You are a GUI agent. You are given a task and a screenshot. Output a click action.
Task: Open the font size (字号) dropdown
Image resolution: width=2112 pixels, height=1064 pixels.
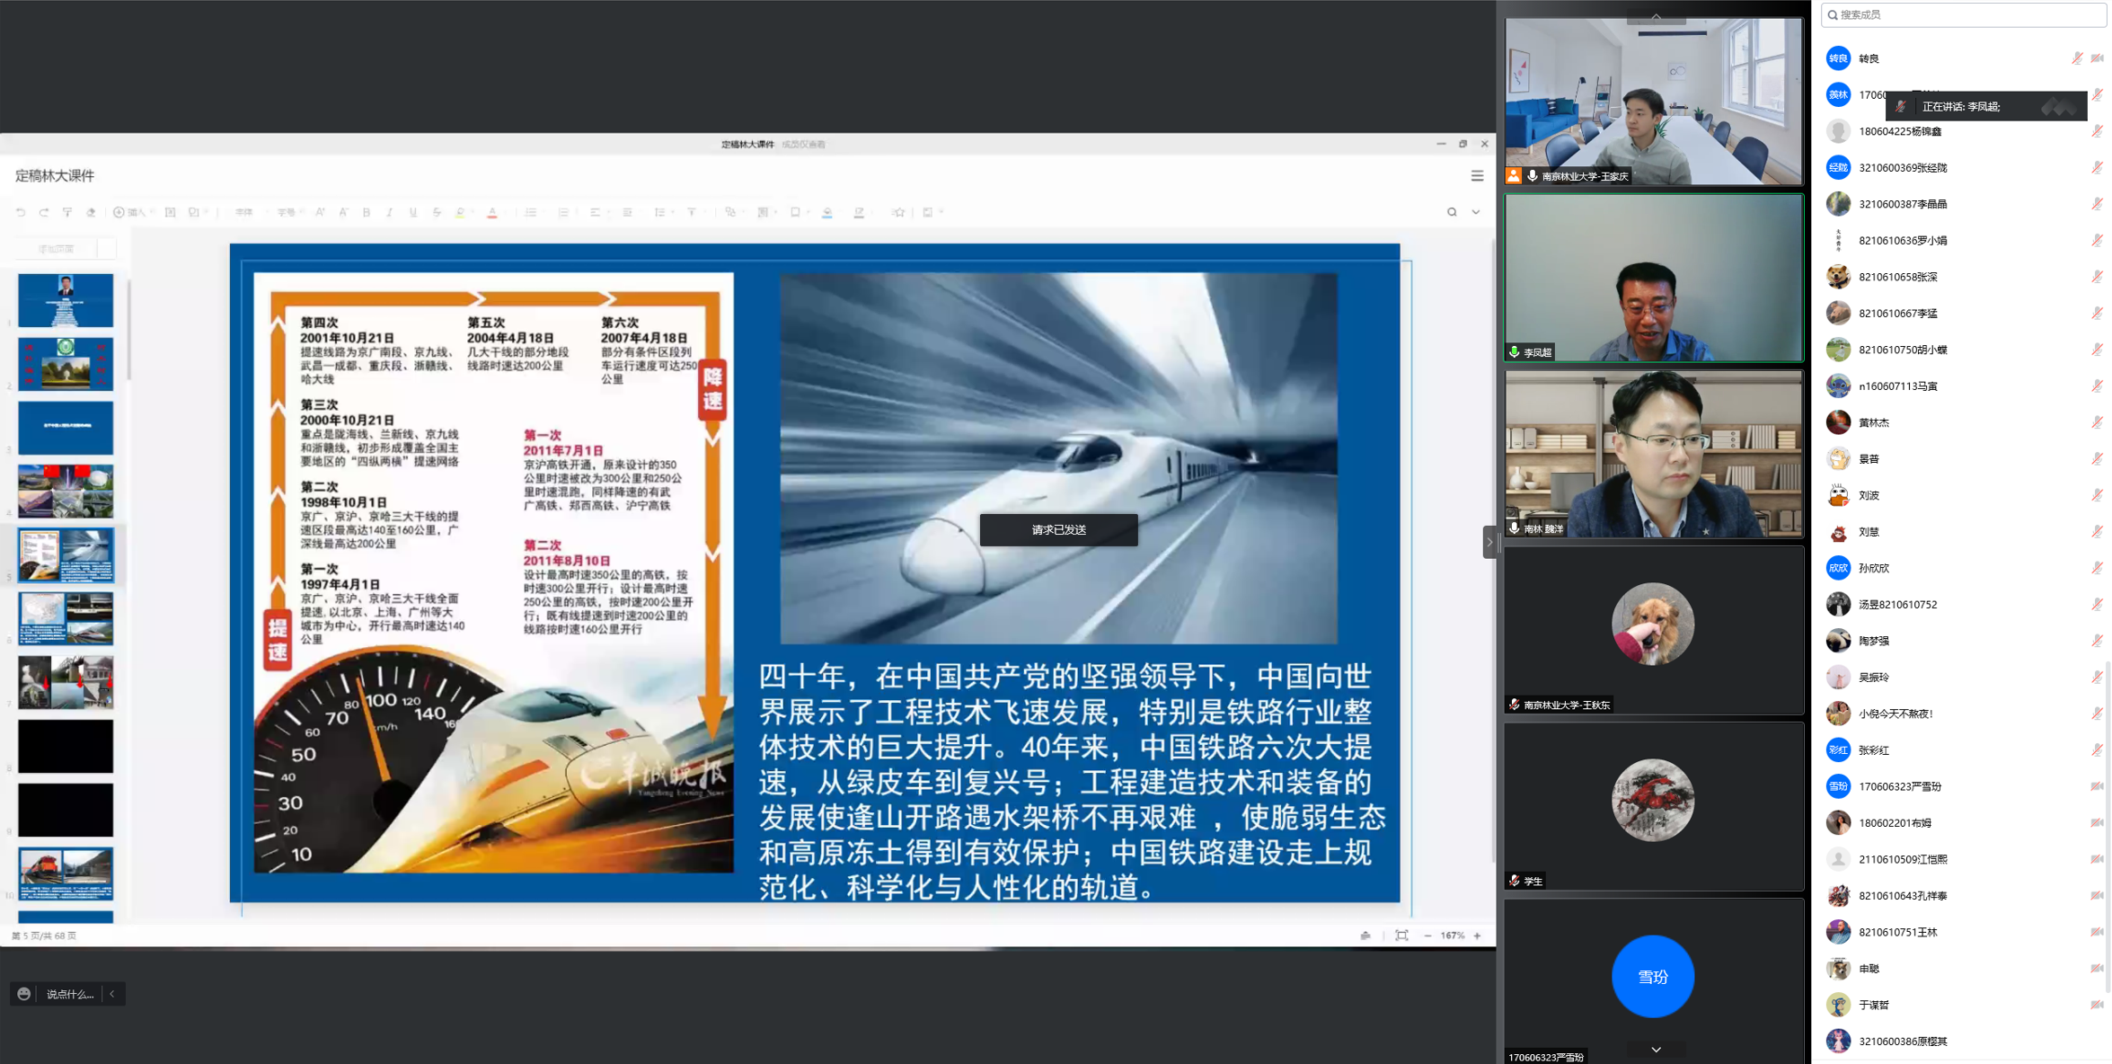pos(288,212)
